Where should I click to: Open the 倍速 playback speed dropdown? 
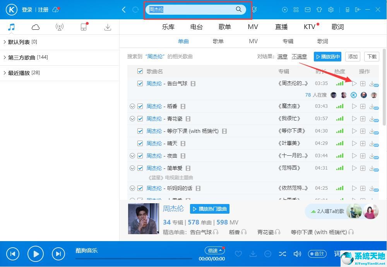[214, 250]
